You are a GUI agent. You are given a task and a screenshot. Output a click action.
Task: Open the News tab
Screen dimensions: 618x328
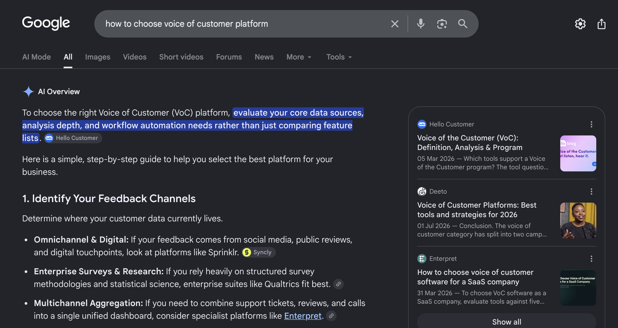[264, 57]
